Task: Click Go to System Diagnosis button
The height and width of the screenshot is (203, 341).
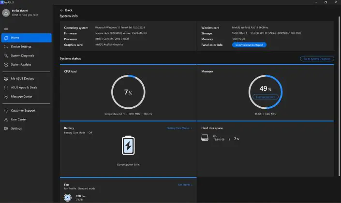Action: (x=317, y=58)
